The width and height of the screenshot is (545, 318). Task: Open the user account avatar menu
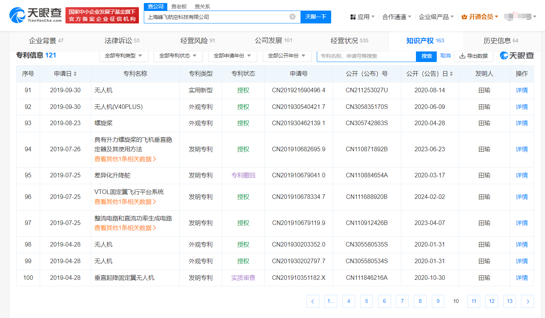pos(520,17)
